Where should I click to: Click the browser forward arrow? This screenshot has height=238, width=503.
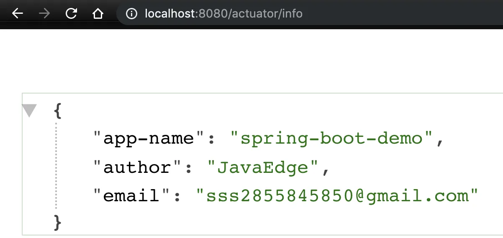point(44,14)
